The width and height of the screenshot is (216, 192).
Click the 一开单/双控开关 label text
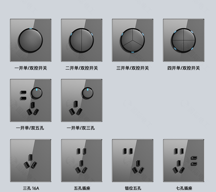click(x=31, y=68)
